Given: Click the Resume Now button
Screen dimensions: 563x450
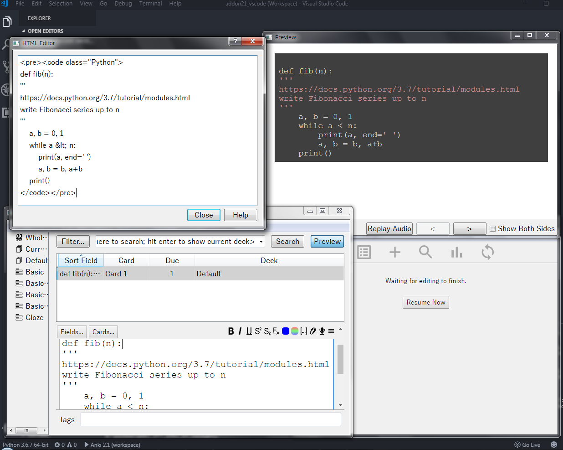Looking at the screenshot, I should click(x=425, y=302).
